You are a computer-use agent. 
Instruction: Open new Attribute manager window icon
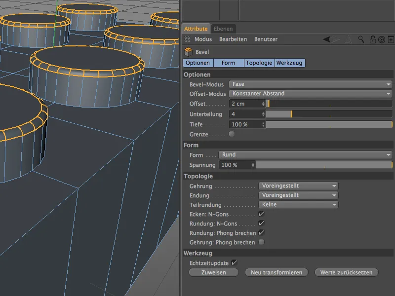coord(391,39)
